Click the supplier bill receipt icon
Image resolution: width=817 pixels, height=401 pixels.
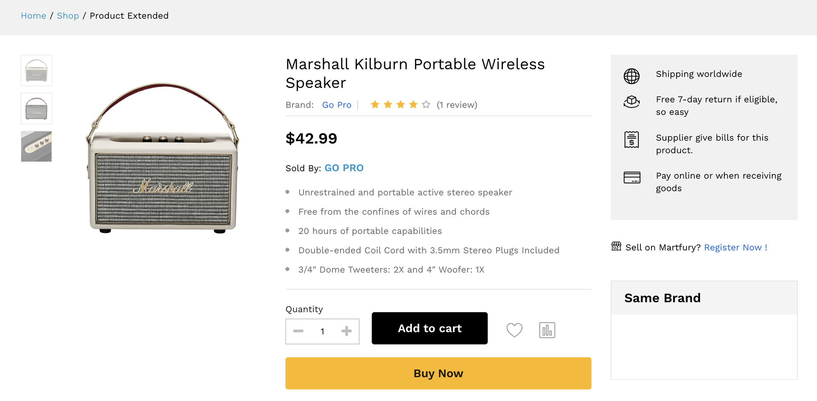tap(631, 139)
